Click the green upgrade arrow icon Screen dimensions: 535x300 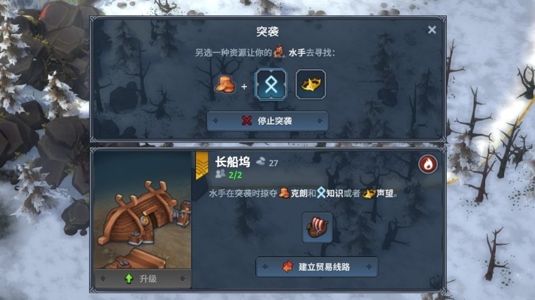coord(129,279)
